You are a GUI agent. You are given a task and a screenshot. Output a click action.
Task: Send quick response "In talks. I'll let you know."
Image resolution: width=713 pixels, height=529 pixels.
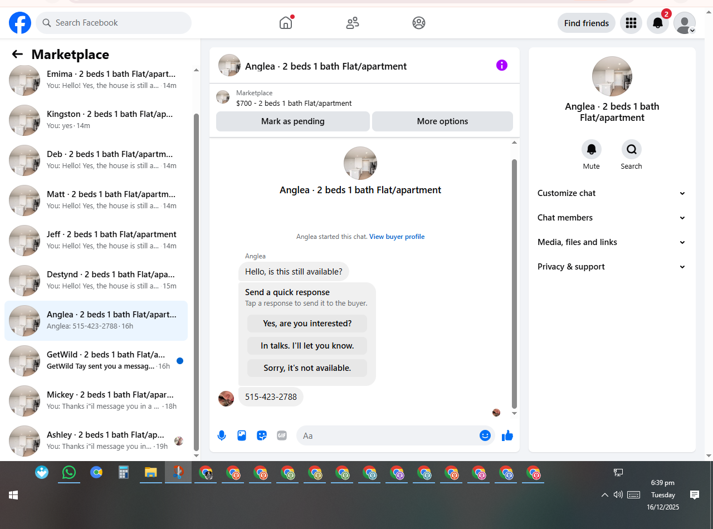click(x=307, y=346)
